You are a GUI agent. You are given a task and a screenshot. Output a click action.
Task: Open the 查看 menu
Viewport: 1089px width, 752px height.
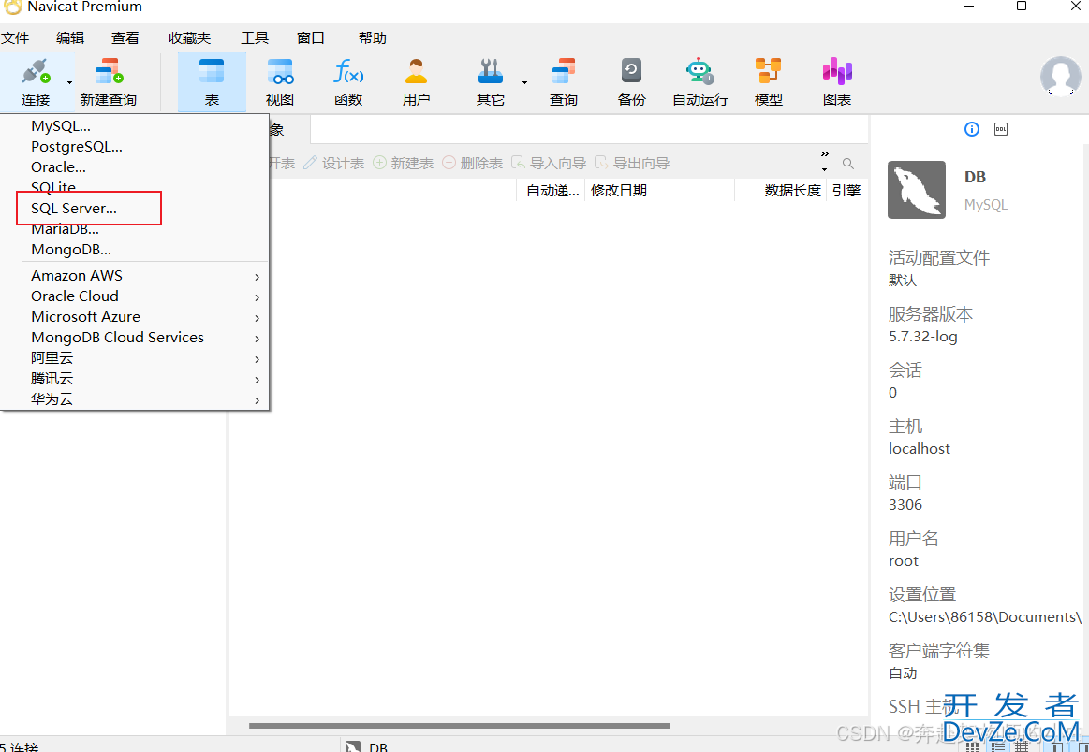(125, 38)
